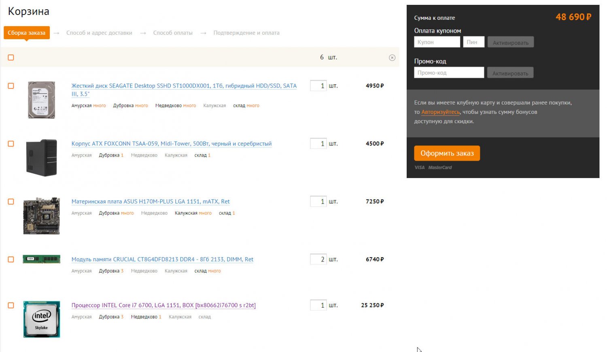Click Амурская много under the SEAGATE disk

pyautogui.click(x=89, y=106)
